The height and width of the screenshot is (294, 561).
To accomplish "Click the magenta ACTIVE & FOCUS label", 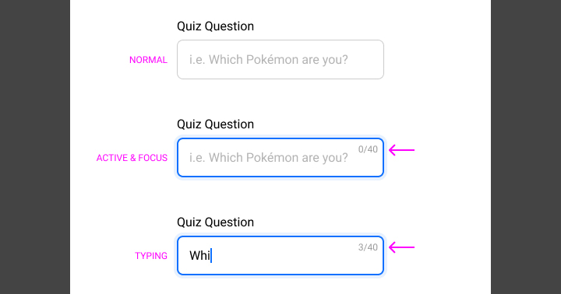I will (x=132, y=158).
